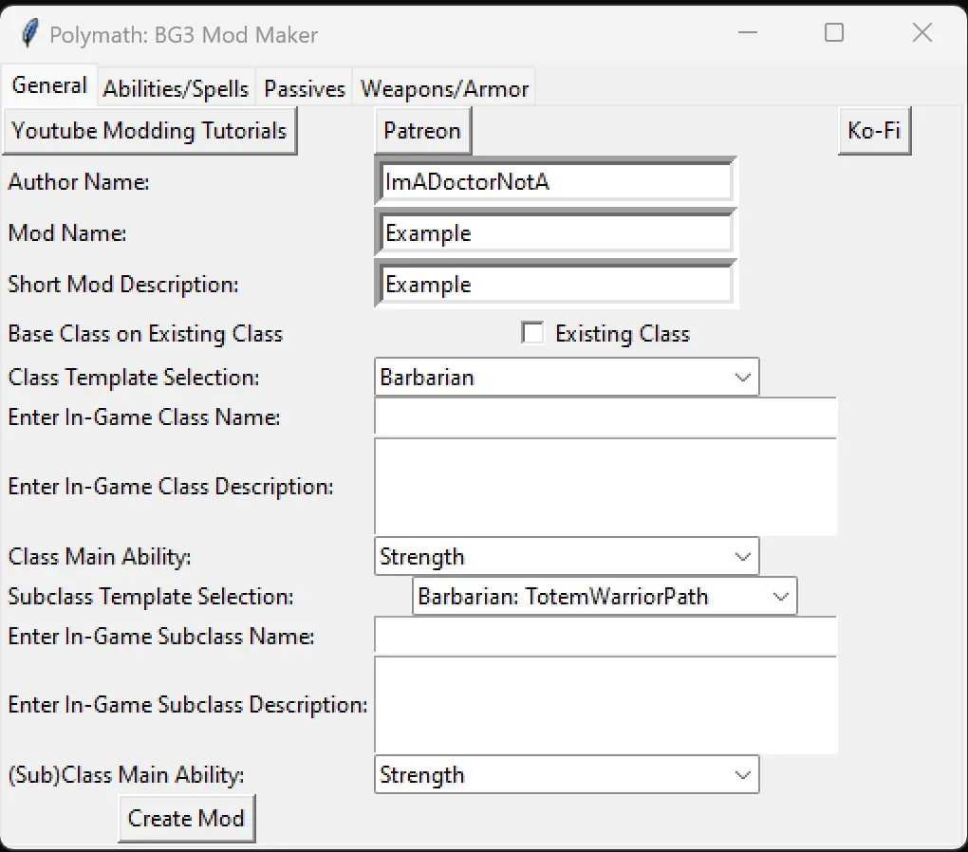Screen dimensions: 968x852
Task: Click the In-Game Class Name field
Action: click(x=605, y=417)
